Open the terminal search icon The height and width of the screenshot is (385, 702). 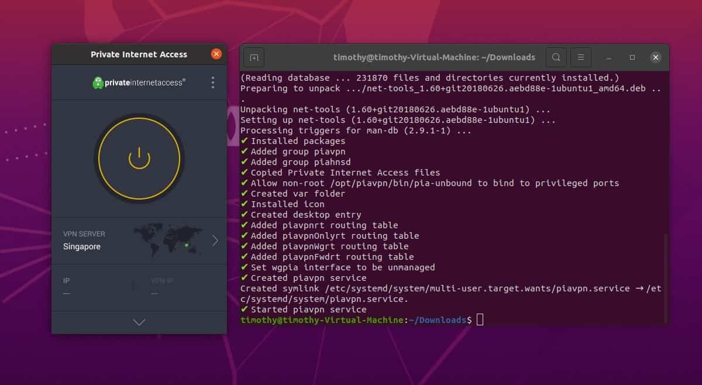556,57
